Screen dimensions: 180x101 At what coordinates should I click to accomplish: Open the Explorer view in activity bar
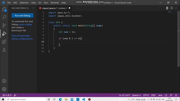click(x=4, y=9)
